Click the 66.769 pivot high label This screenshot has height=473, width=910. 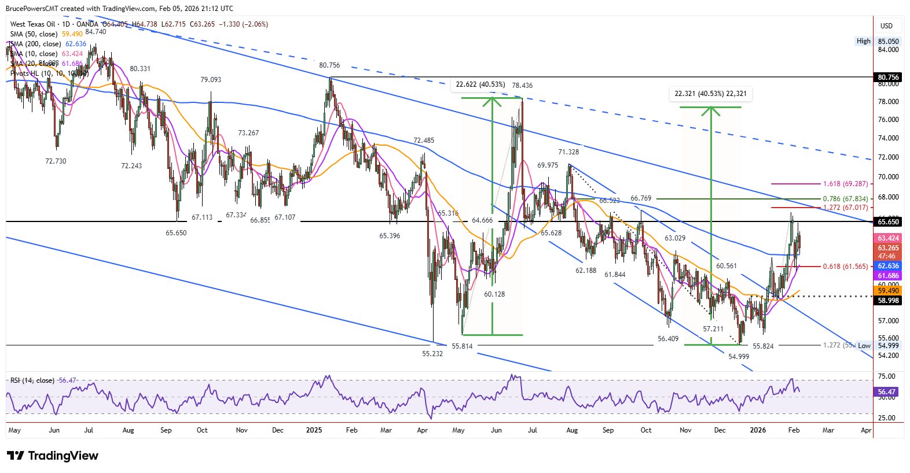tap(641, 198)
